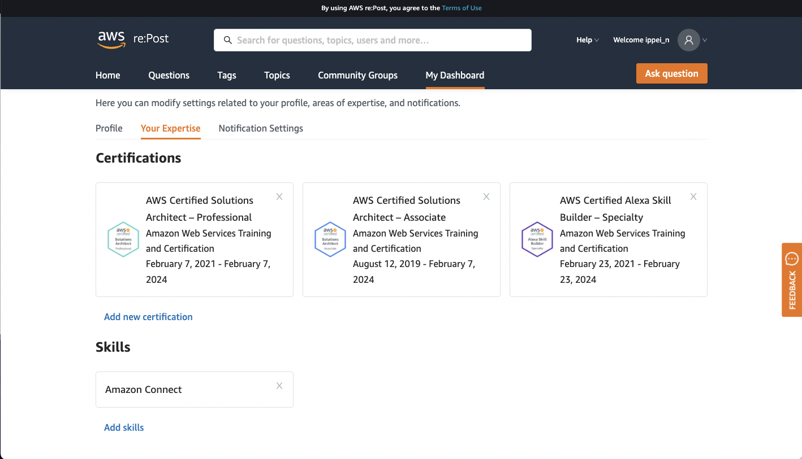Open the user avatar icon
This screenshot has height=459, width=802.
coord(689,40)
